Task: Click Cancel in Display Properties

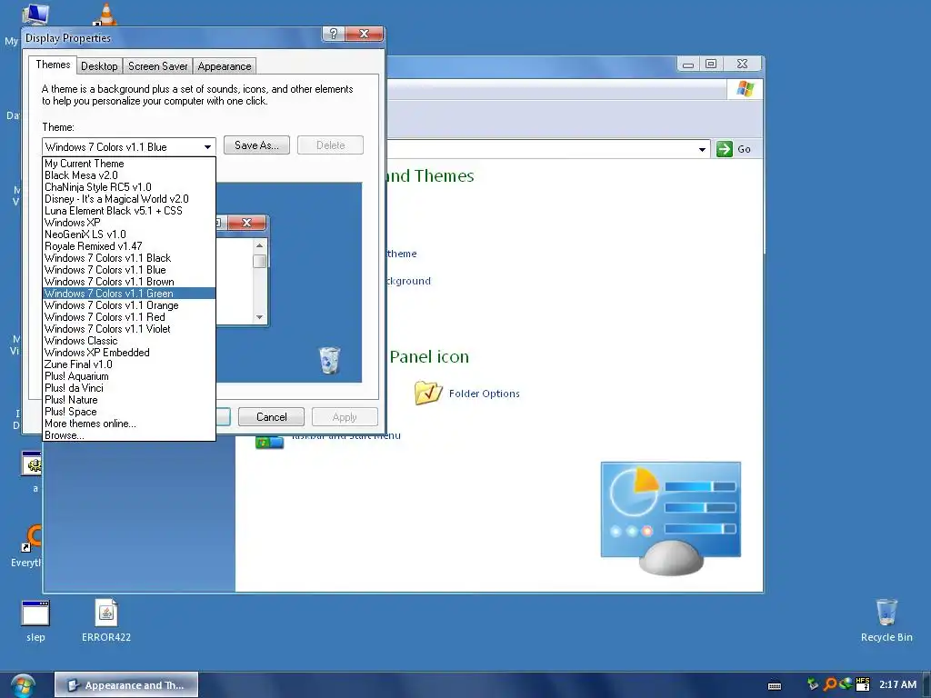Action: [271, 416]
